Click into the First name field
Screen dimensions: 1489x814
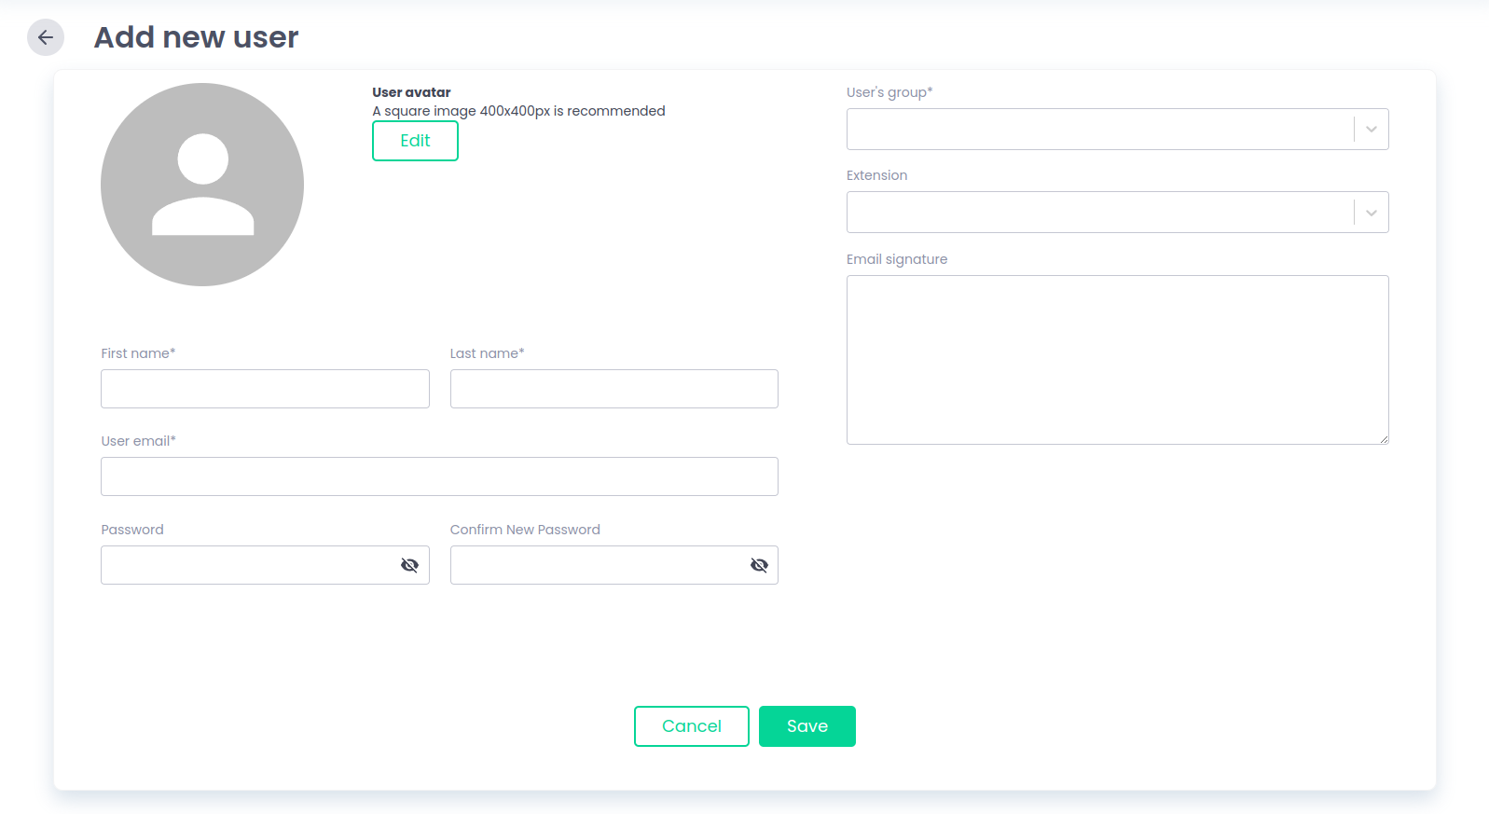tap(265, 389)
